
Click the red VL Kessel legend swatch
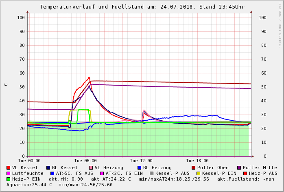8,168
